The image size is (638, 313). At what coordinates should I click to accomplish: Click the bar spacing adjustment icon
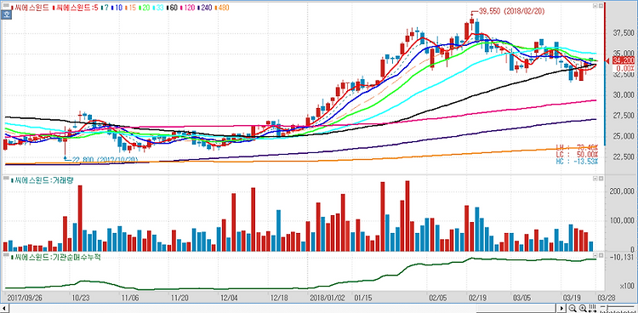click(592, 308)
